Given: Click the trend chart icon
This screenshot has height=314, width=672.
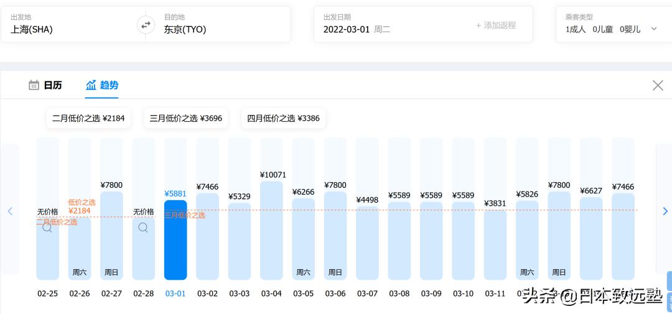Looking at the screenshot, I should click(91, 85).
